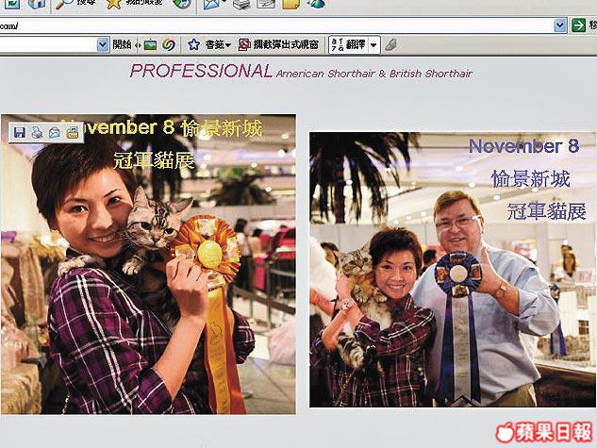
Task: Open the address bar dropdown arrow
Action: [561, 25]
